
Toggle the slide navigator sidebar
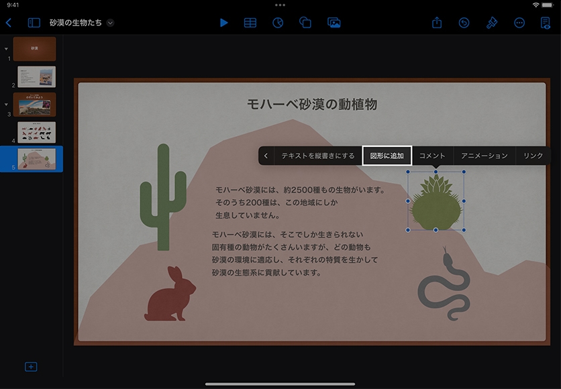coord(34,22)
